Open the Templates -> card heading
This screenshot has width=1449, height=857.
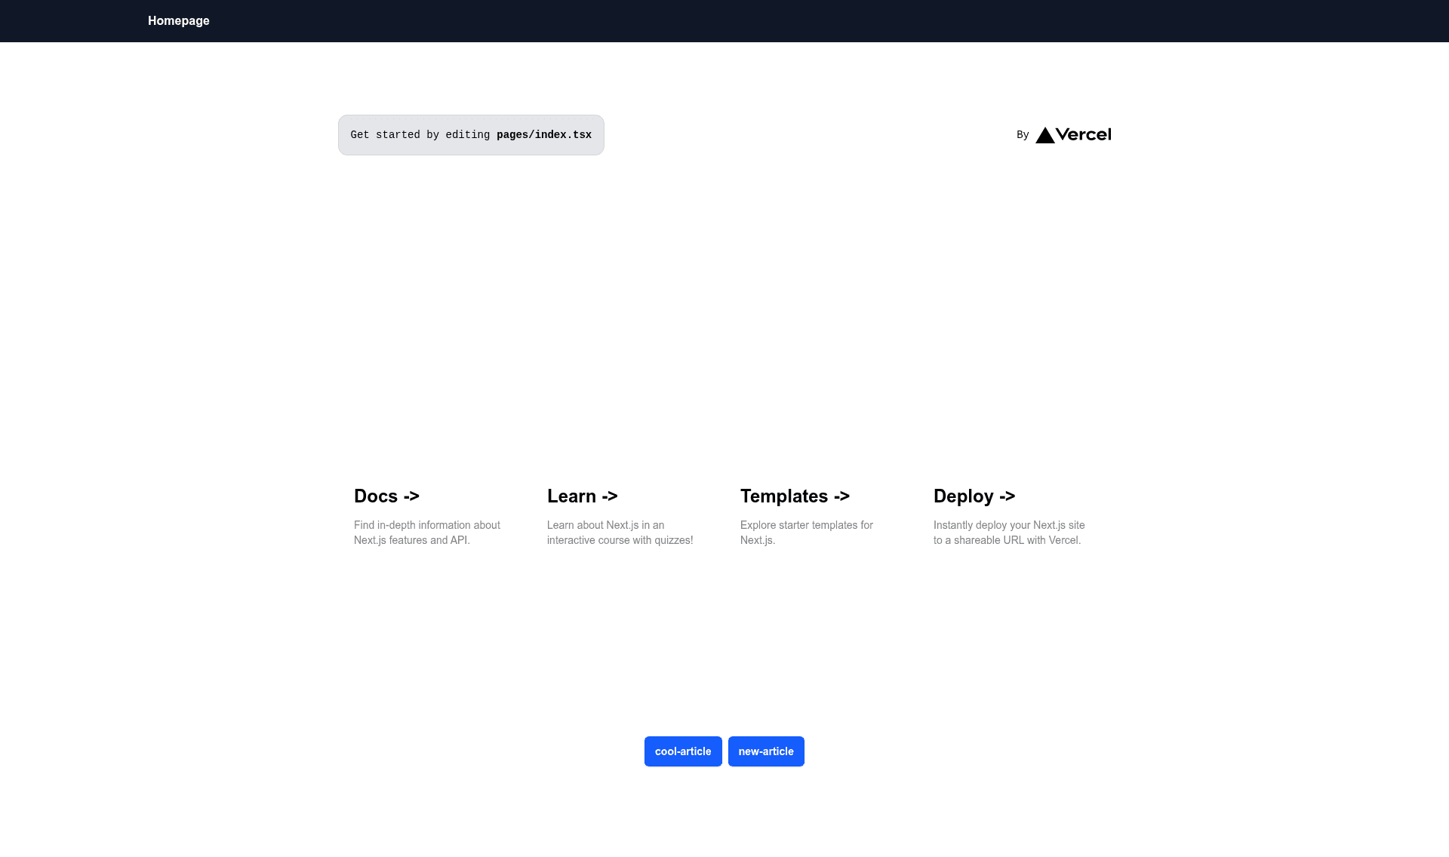[795, 496]
